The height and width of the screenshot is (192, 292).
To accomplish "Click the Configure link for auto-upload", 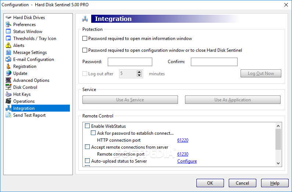I will (x=187, y=161).
